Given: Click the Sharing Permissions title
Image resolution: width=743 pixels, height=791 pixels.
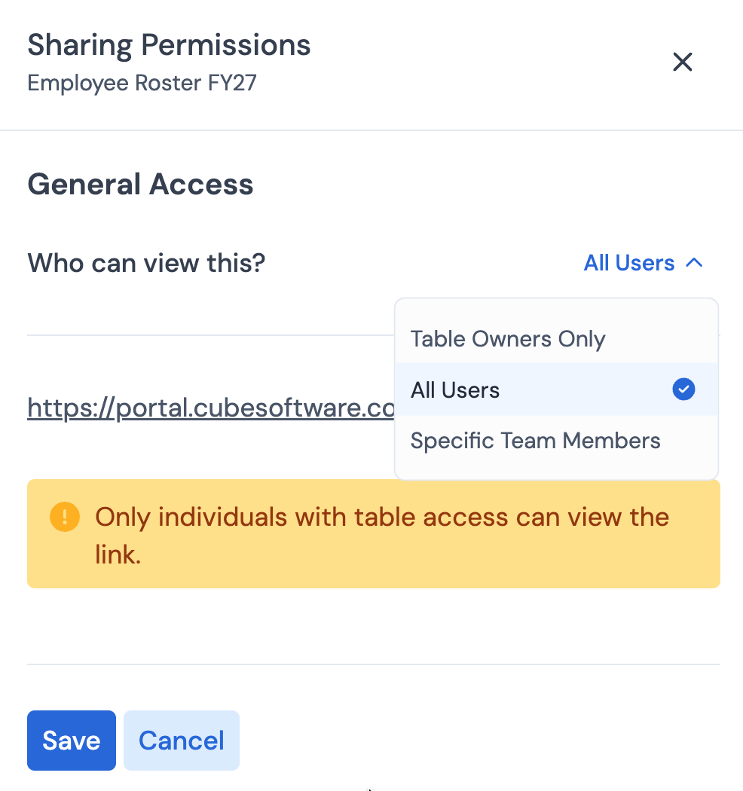Looking at the screenshot, I should (169, 45).
